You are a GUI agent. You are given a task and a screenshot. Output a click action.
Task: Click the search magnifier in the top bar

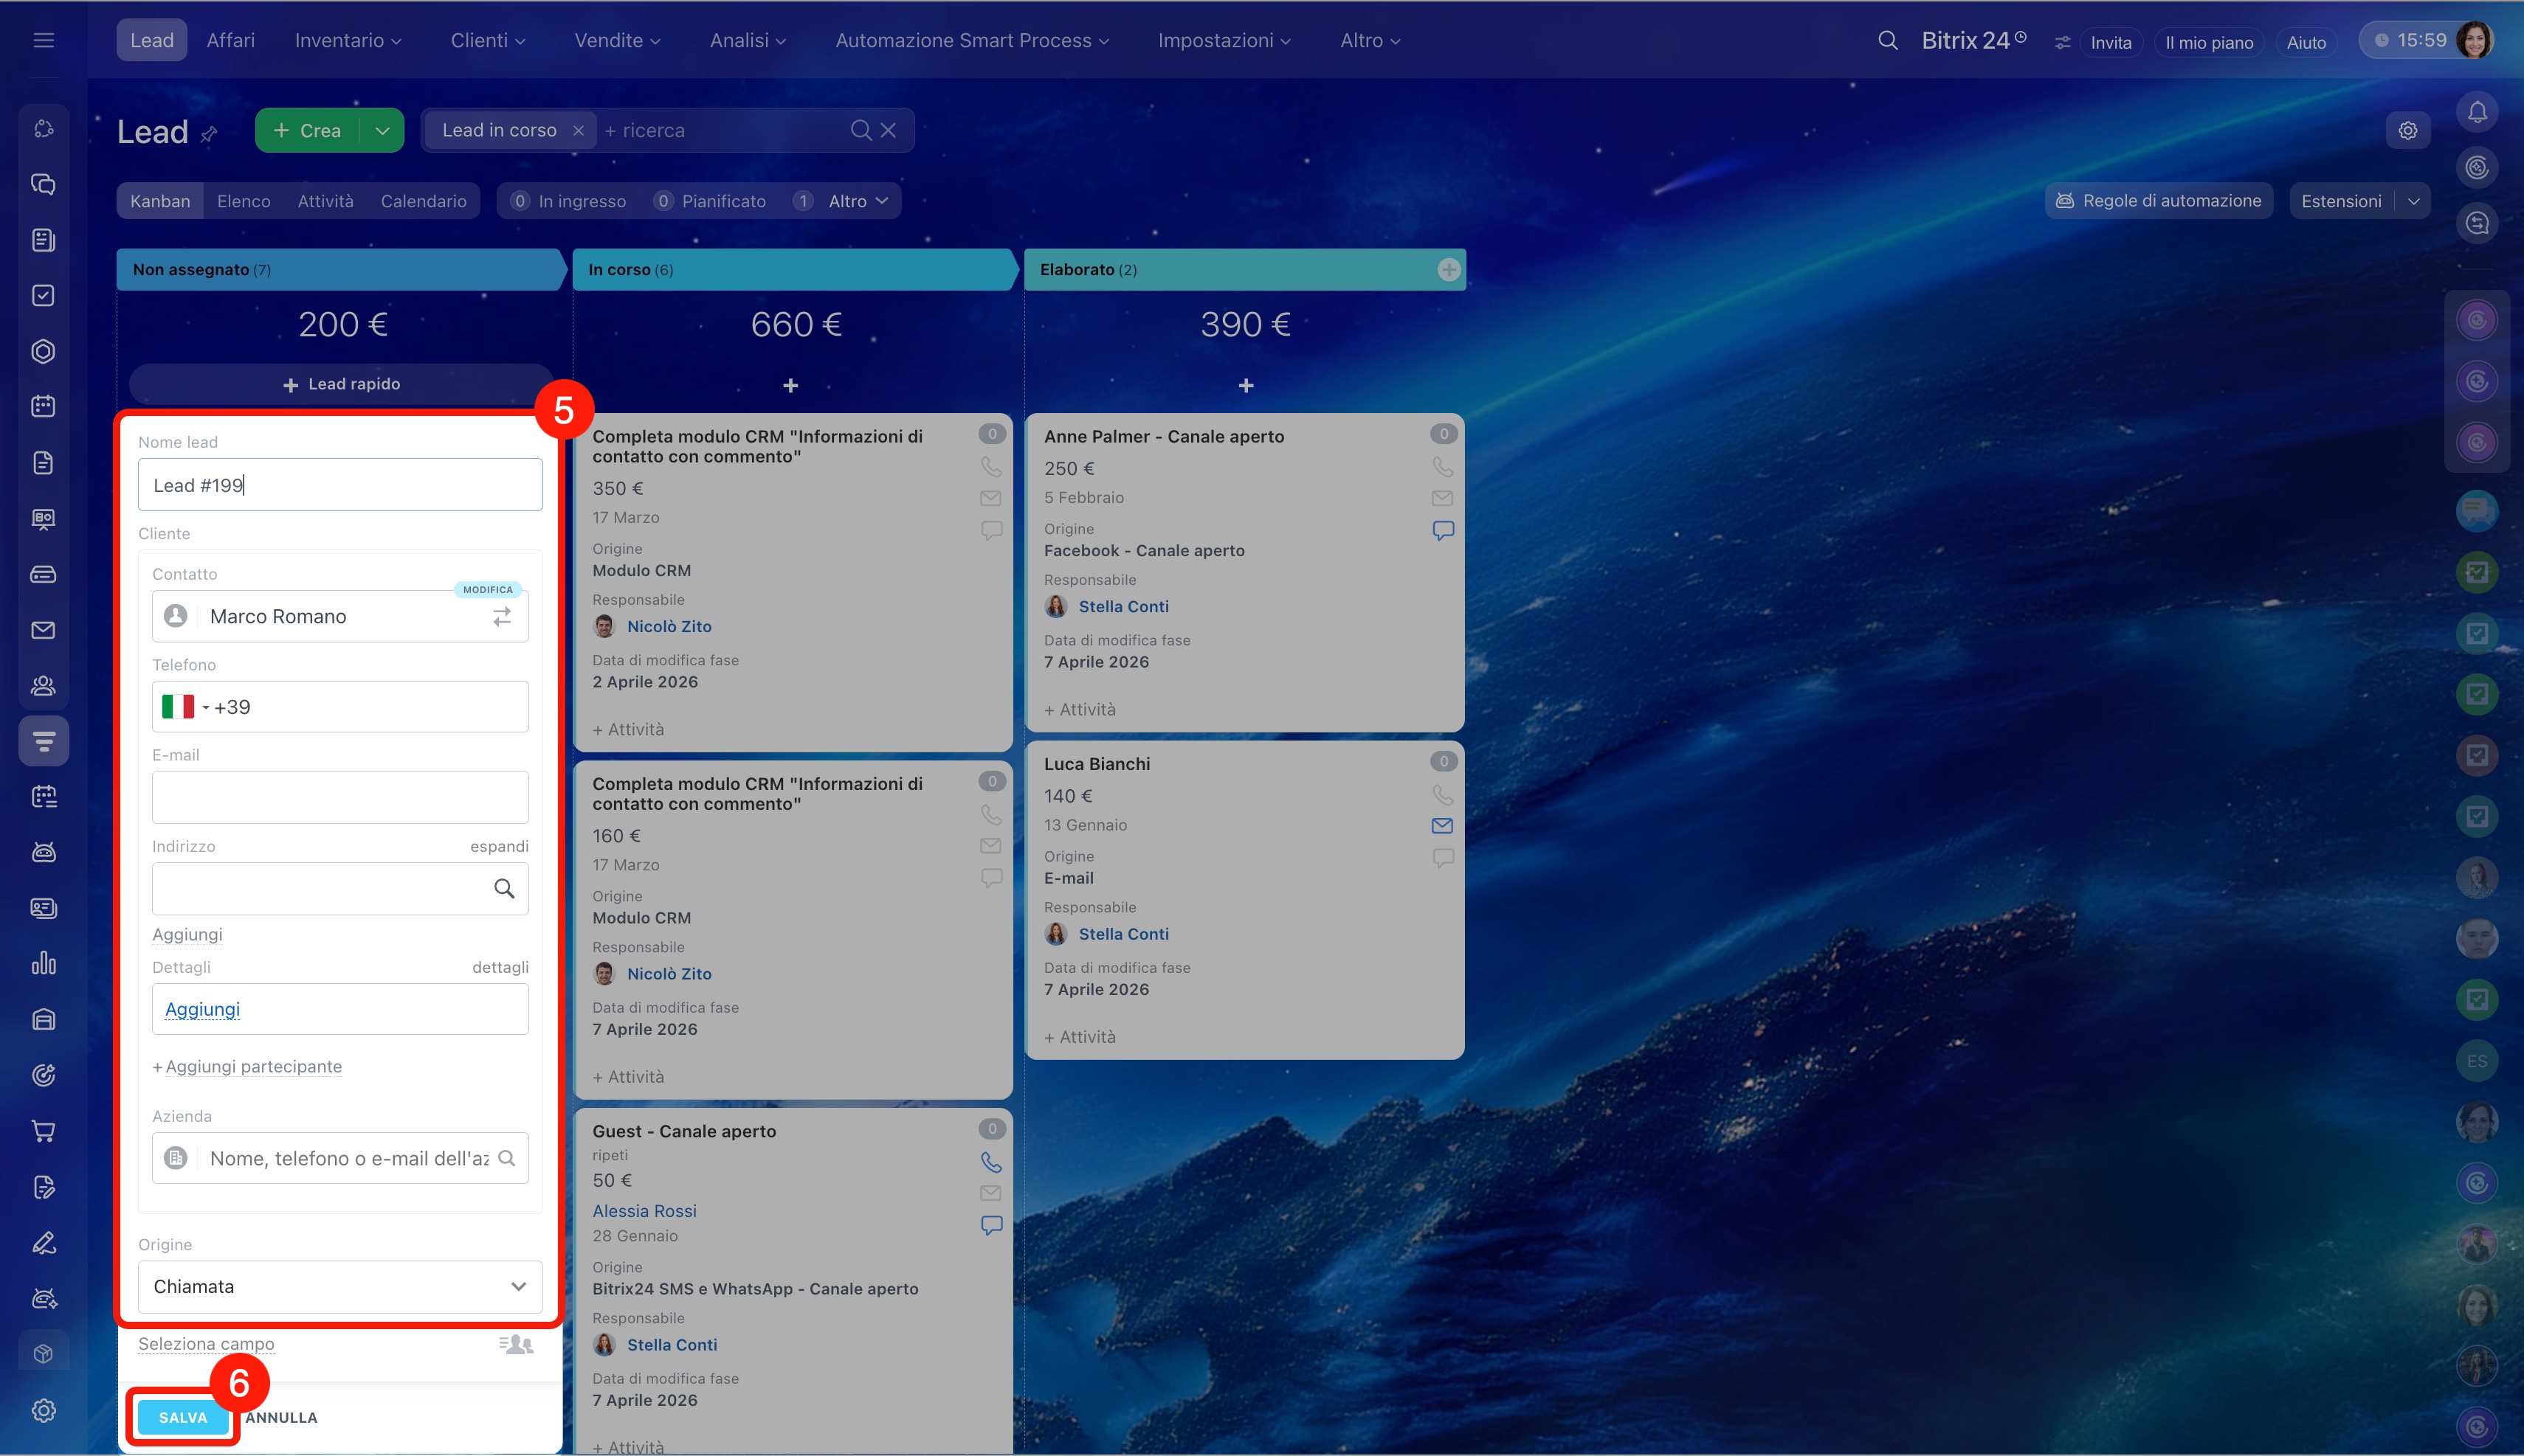coord(1887,40)
